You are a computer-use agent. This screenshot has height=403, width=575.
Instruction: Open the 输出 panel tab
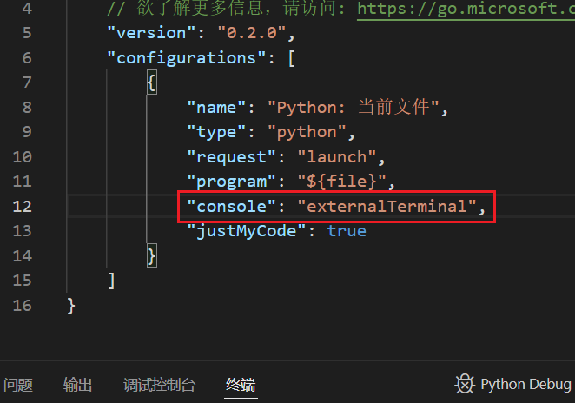[77, 385]
